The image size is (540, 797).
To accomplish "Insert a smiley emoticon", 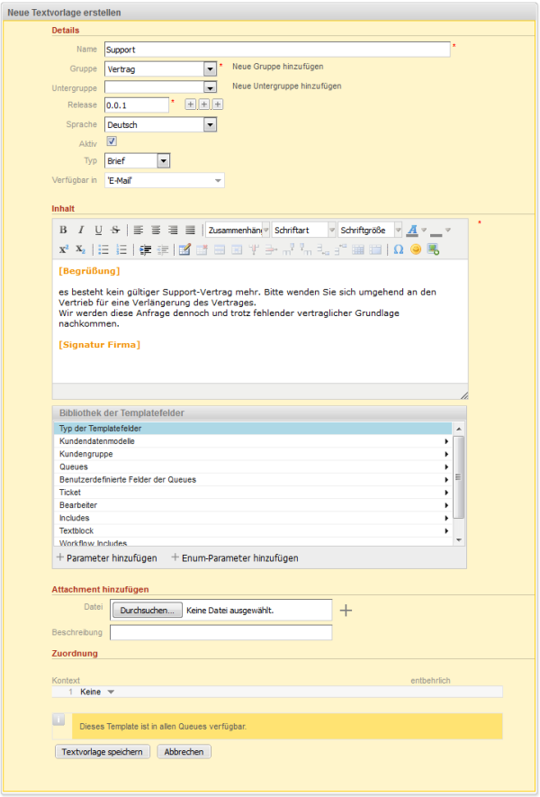I will click(x=416, y=249).
